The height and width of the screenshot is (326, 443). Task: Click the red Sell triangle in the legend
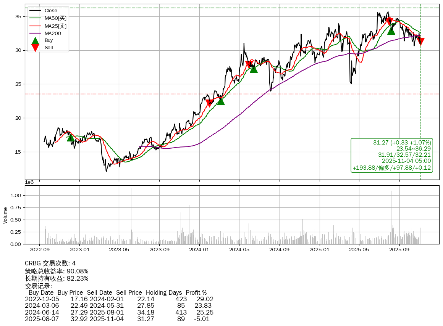pyautogui.click(x=35, y=48)
